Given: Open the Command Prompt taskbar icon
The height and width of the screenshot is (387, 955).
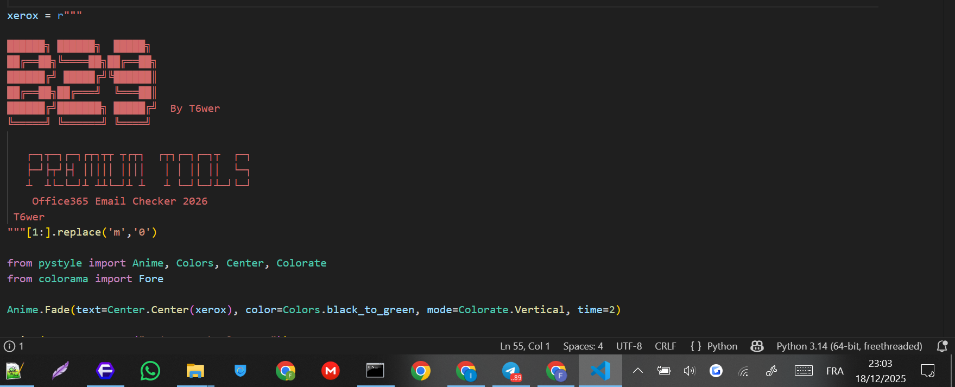Looking at the screenshot, I should click(375, 371).
